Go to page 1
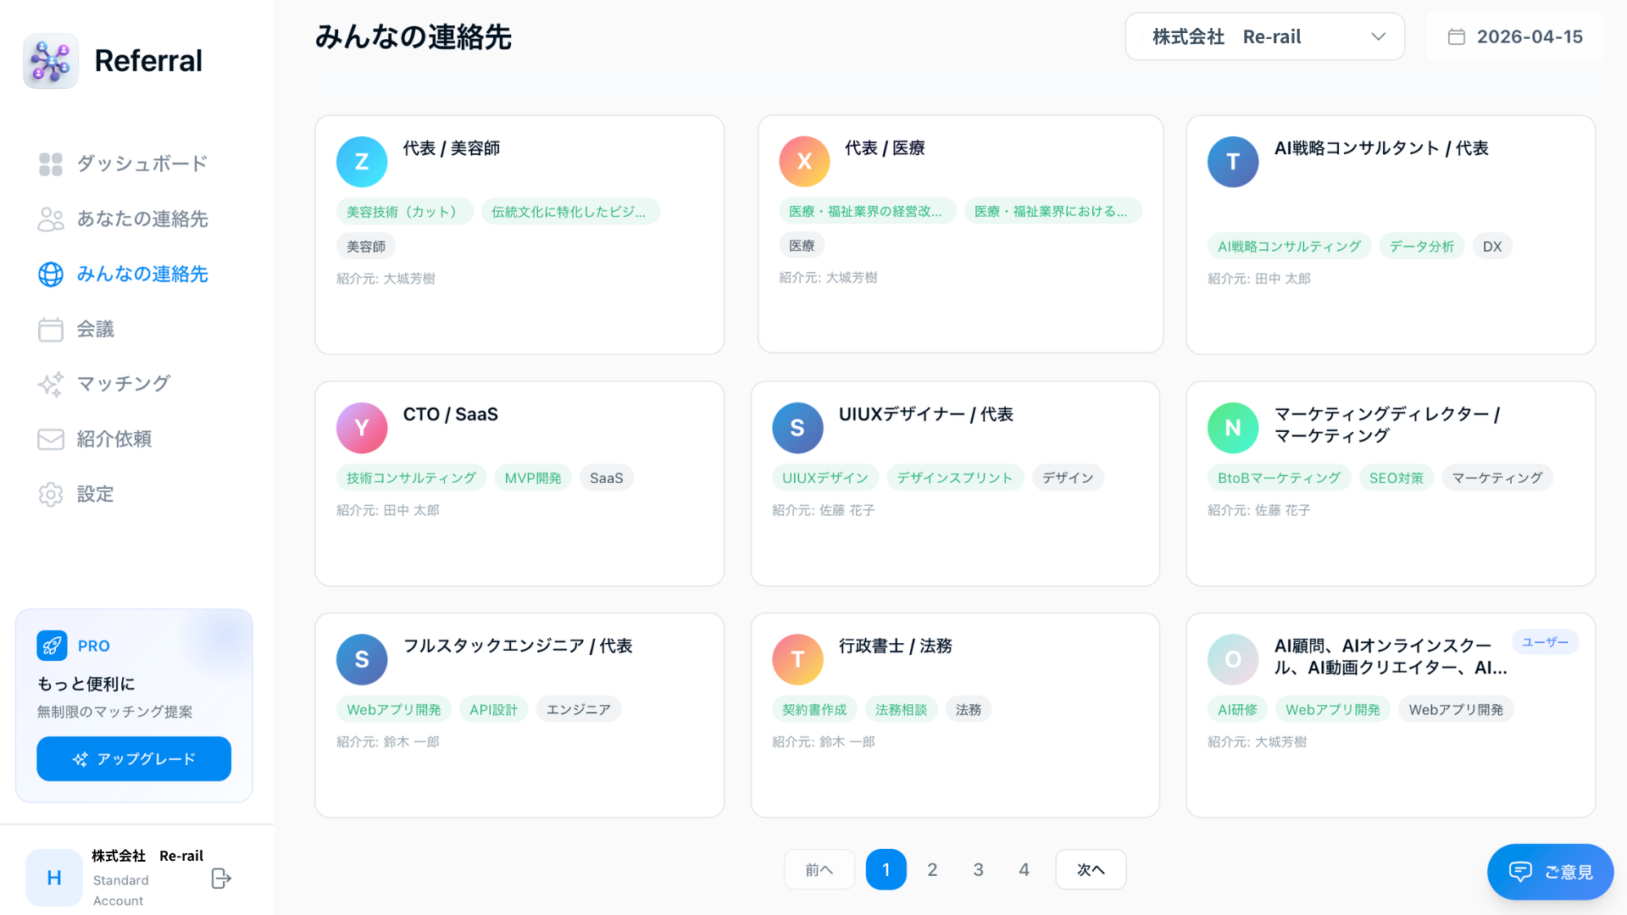This screenshot has height=915, width=1627. (886, 870)
